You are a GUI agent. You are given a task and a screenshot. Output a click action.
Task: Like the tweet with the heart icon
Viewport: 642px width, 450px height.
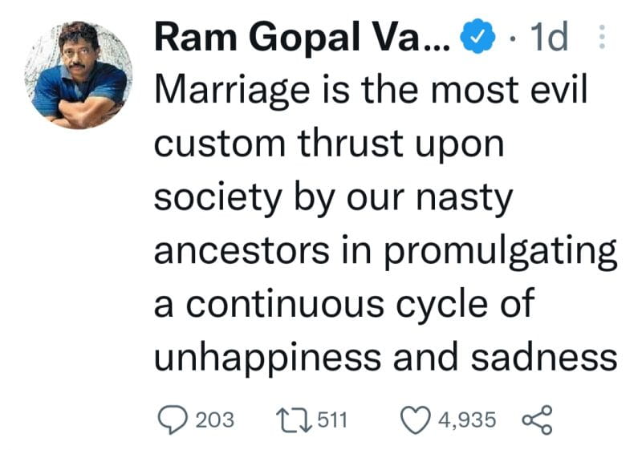pyautogui.click(x=415, y=420)
